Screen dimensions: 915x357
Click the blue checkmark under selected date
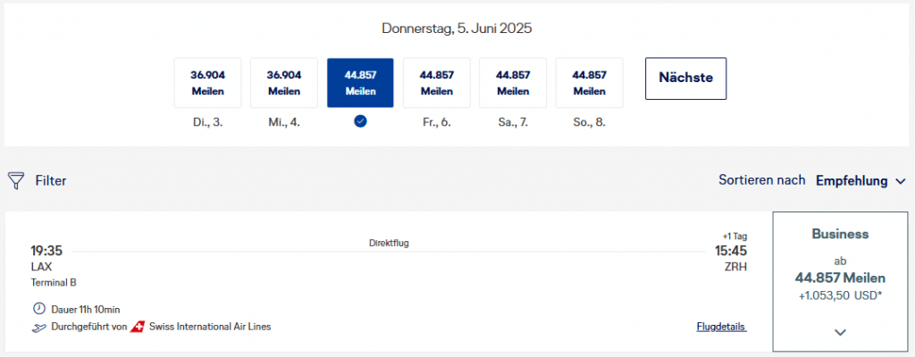360,121
